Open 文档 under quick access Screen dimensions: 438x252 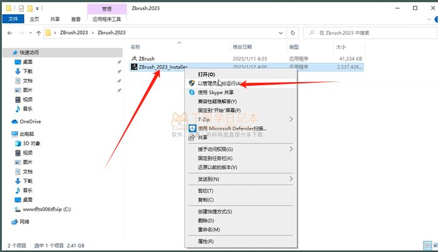[28, 81]
